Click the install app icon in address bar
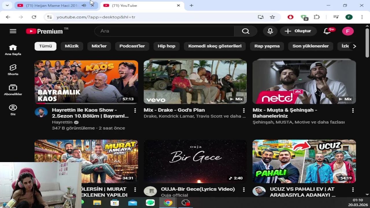 click(x=261, y=17)
